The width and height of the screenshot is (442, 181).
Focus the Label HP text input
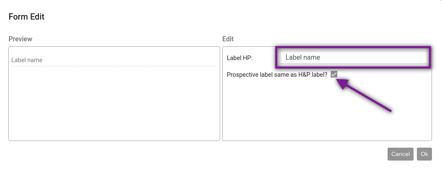point(354,57)
